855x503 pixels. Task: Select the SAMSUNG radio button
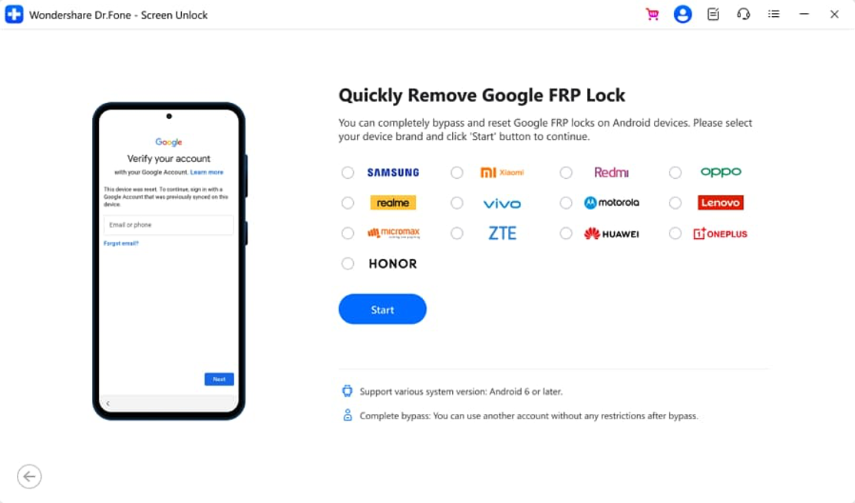[x=348, y=172]
